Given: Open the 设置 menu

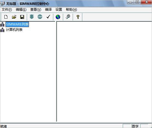Looking at the screenshot, I should pos(59,10).
